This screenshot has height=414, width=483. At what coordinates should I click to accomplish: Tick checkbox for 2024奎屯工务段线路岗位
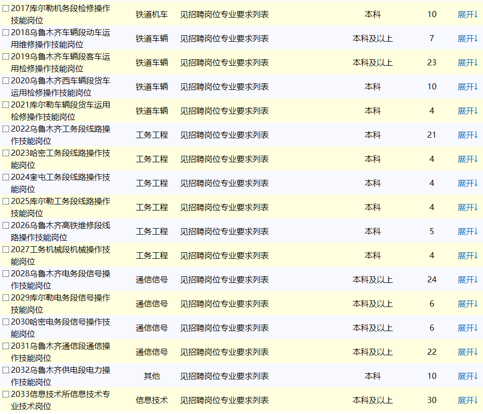pos(6,177)
